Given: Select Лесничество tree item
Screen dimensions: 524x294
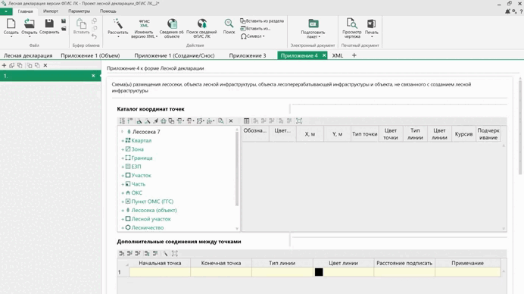Looking at the screenshot, I should tap(148, 227).
